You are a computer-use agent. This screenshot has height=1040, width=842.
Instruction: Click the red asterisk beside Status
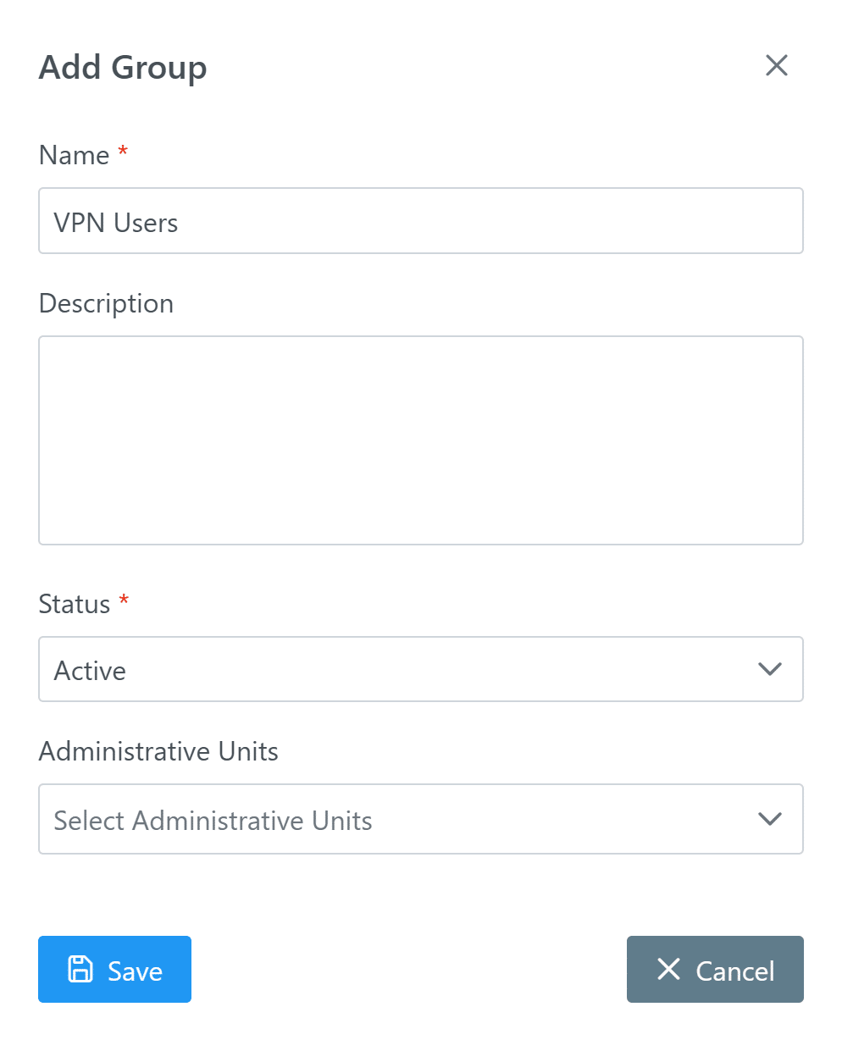pos(124,601)
